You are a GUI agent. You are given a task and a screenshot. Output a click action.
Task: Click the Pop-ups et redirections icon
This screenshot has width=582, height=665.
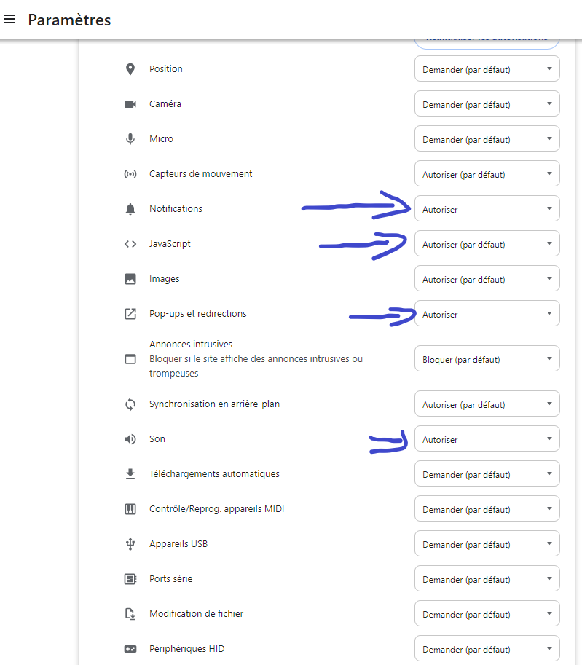tap(130, 314)
